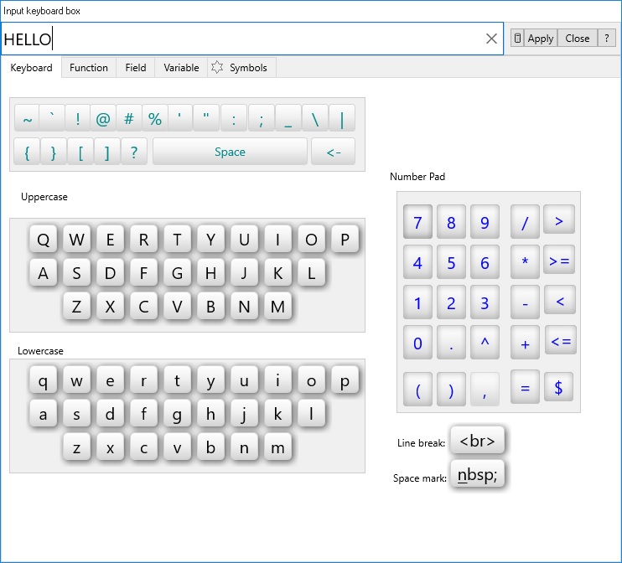Apply the entered text
Image resolution: width=622 pixels, height=563 pixels.
[541, 38]
